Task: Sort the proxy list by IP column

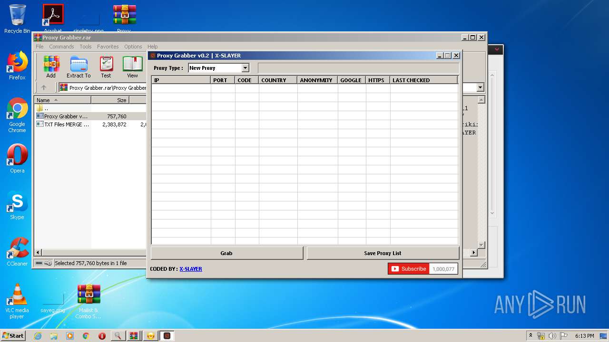Action: (181, 80)
